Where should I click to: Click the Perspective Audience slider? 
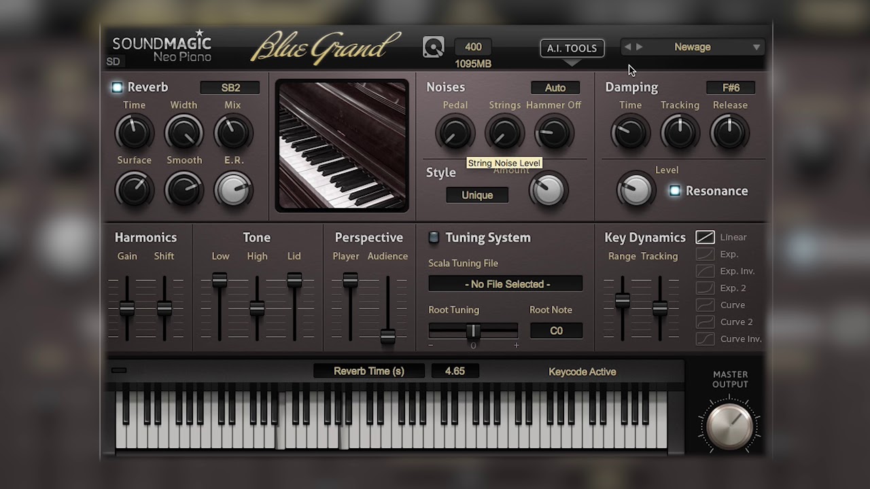[x=387, y=309]
